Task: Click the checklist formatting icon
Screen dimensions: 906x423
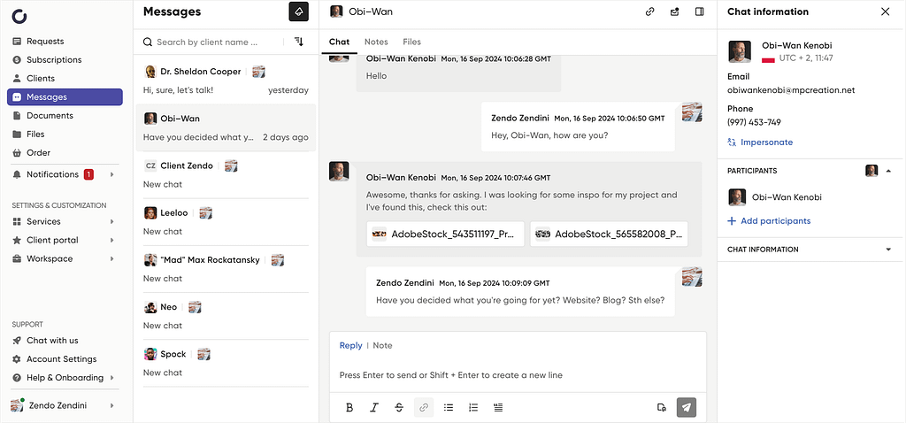Action: (x=498, y=407)
